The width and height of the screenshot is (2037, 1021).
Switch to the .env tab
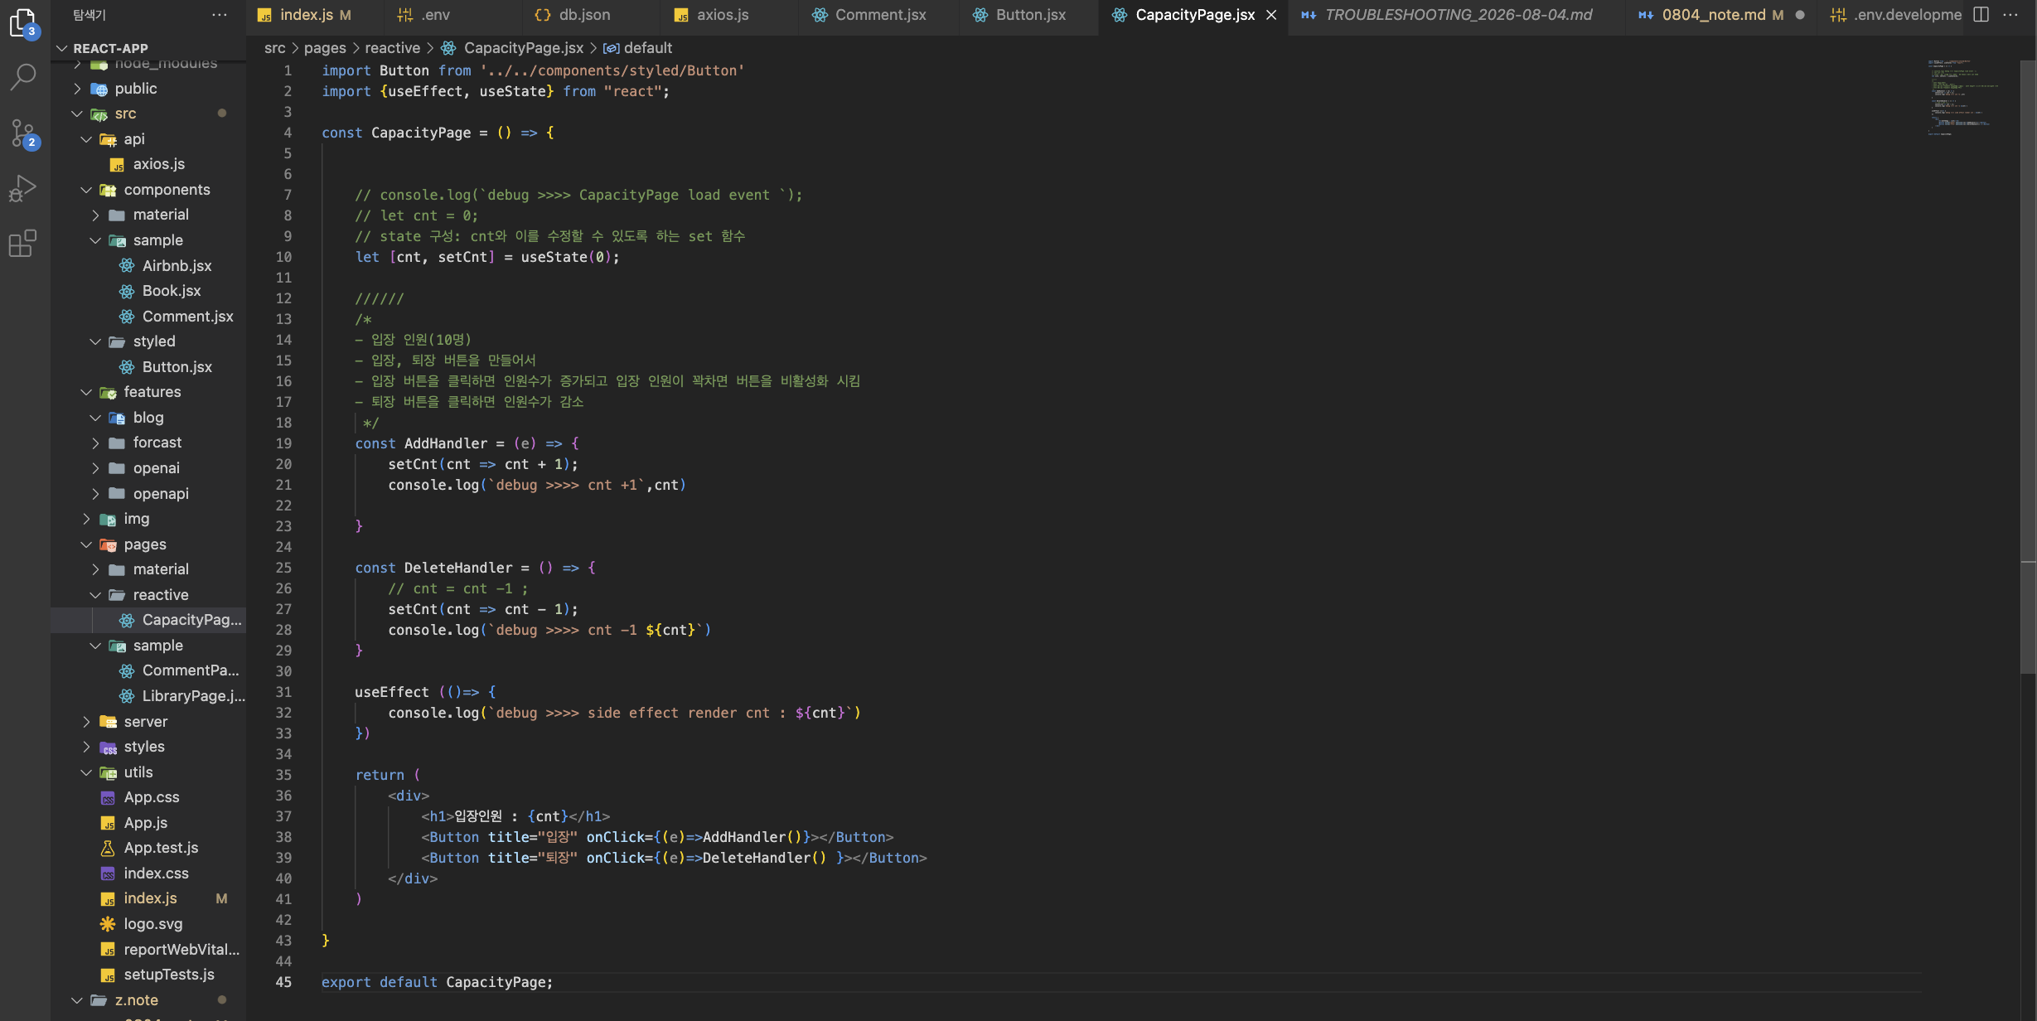(x=452, y=15)
